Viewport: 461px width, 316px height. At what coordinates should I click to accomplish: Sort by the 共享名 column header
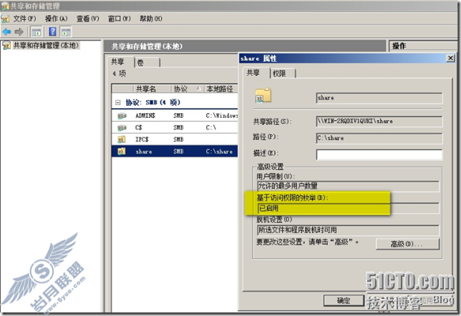pyautogui.click(x=152, y=89)
